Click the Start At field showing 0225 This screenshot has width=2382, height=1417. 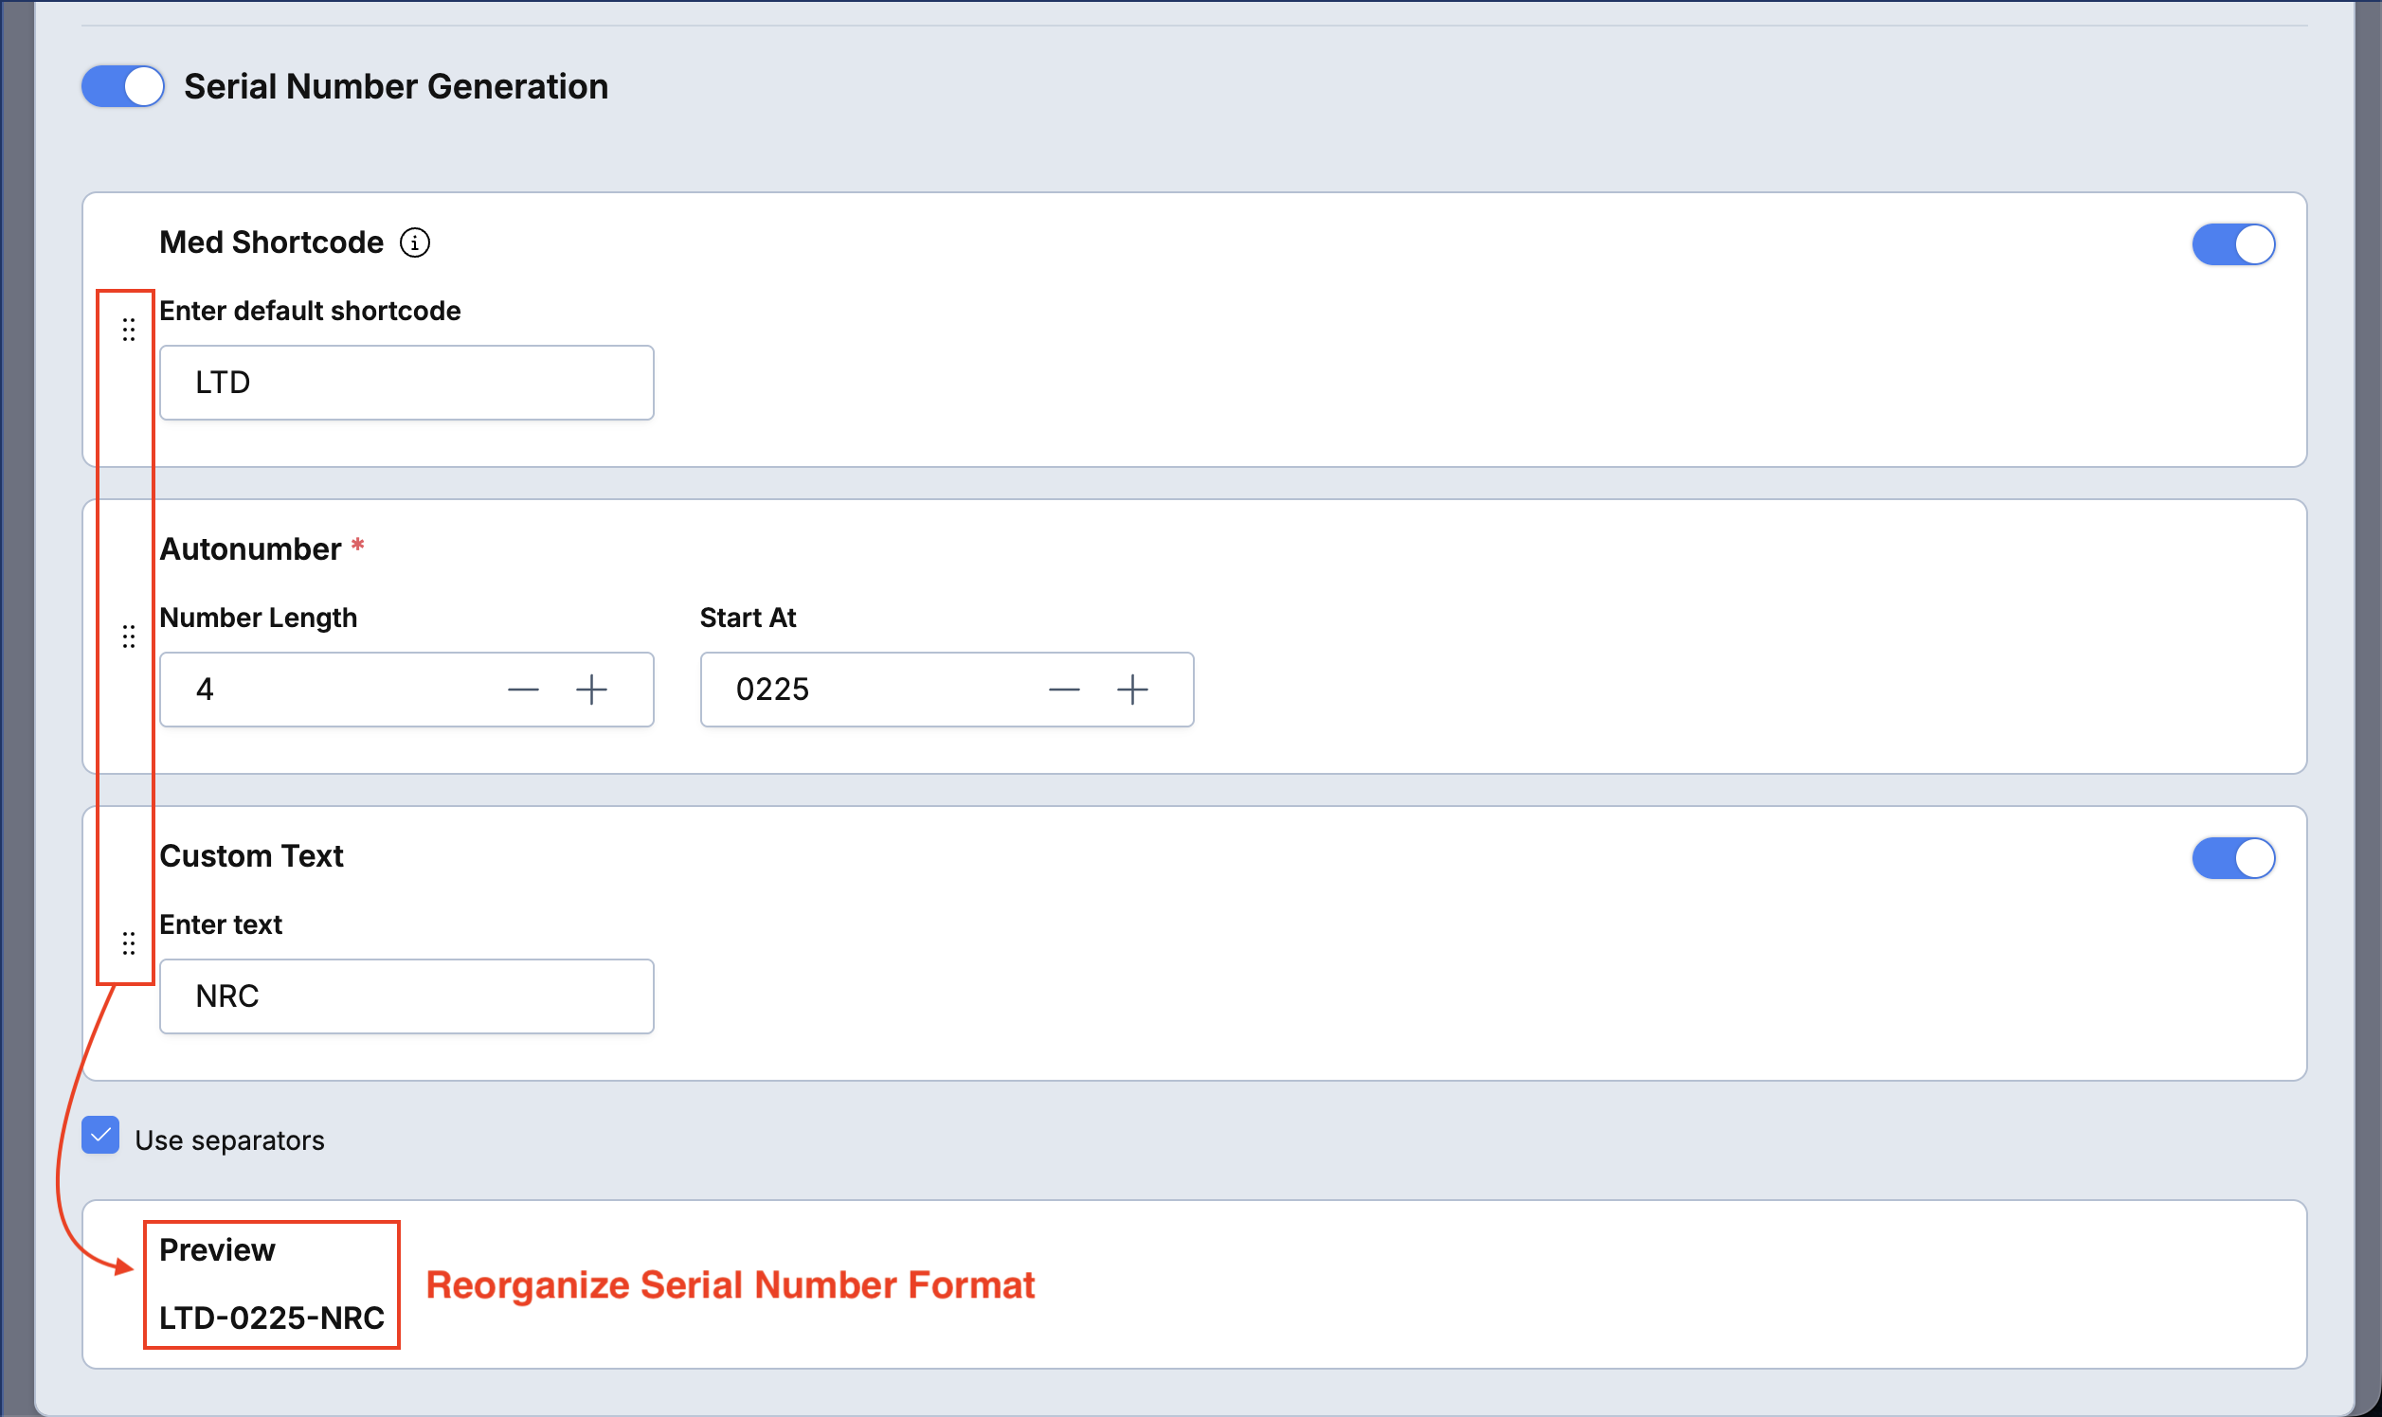947,690
